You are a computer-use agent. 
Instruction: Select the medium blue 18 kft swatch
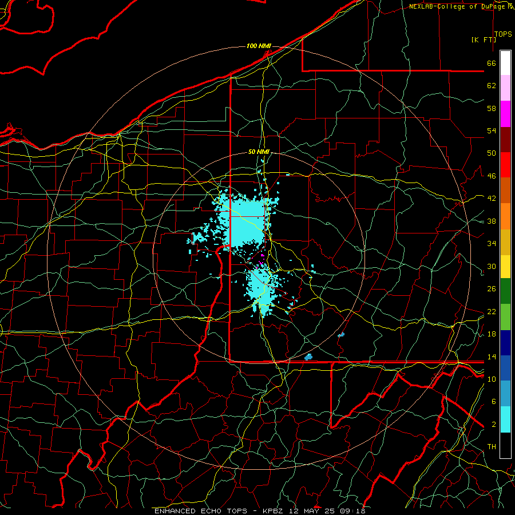[x=505, y=368]
